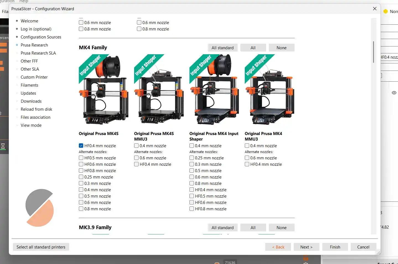Select 0.4 mm nozzle for Original Prusa MK4 MMU3
This screenshot has width=398, height=264.
[247, 146]
